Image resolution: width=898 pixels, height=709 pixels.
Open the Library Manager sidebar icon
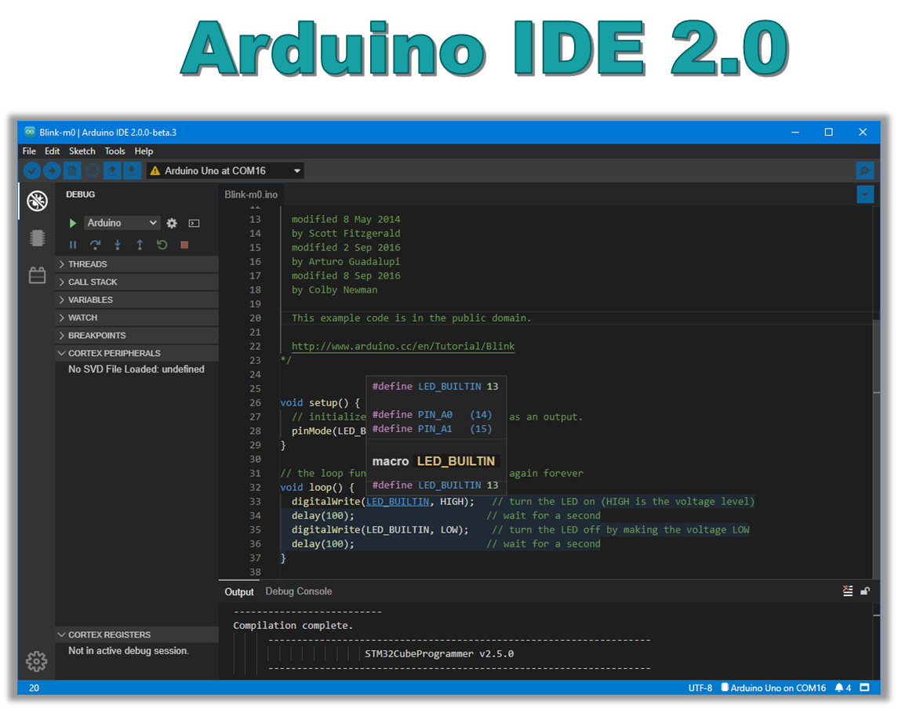pyautogui.click(x=37, y=275)
